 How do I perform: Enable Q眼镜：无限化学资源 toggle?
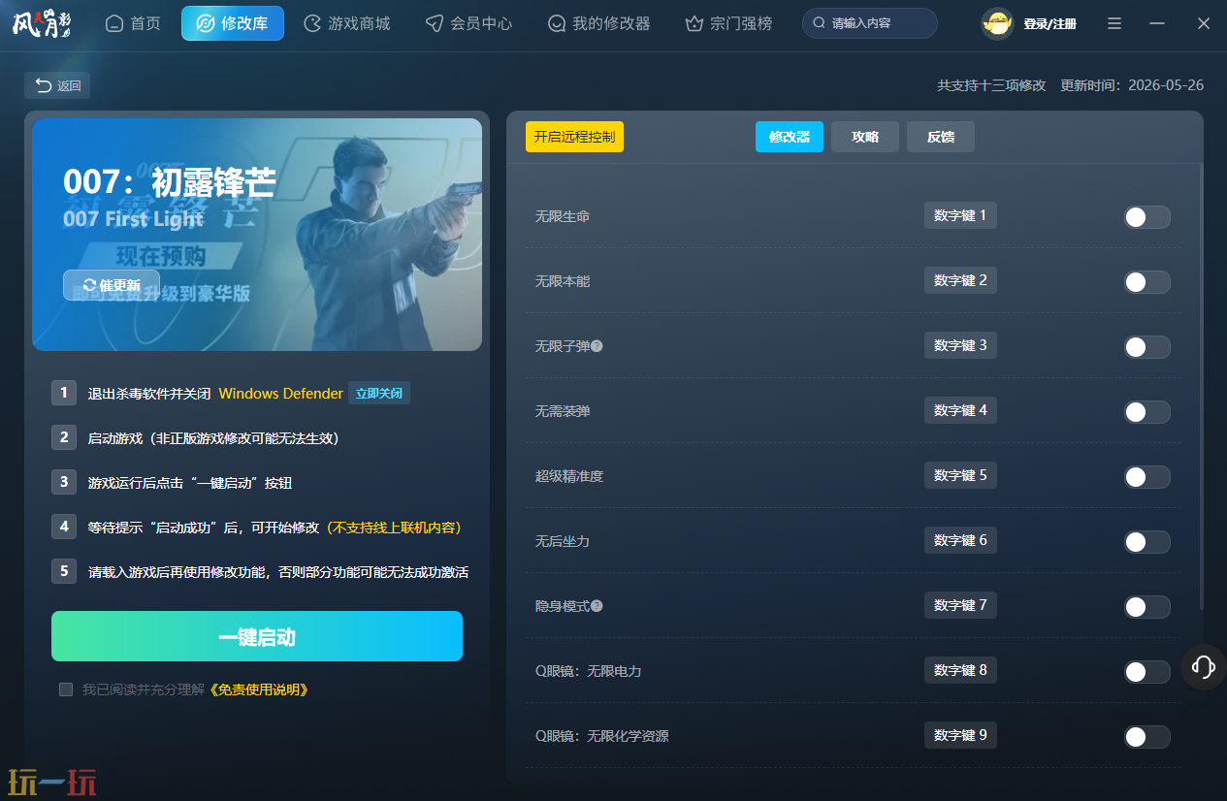pyautogui.click(x=1147, y=737)
